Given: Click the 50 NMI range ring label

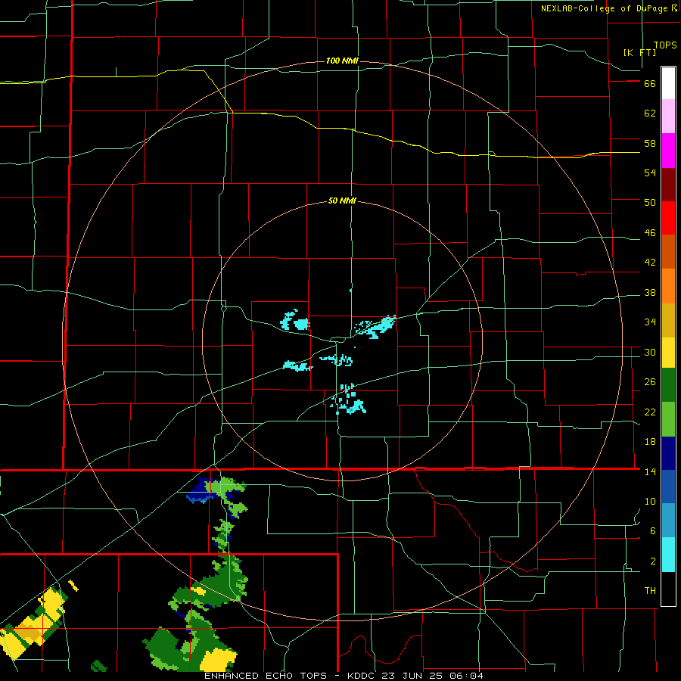Looking at the screenshot, I should point(342,201).
